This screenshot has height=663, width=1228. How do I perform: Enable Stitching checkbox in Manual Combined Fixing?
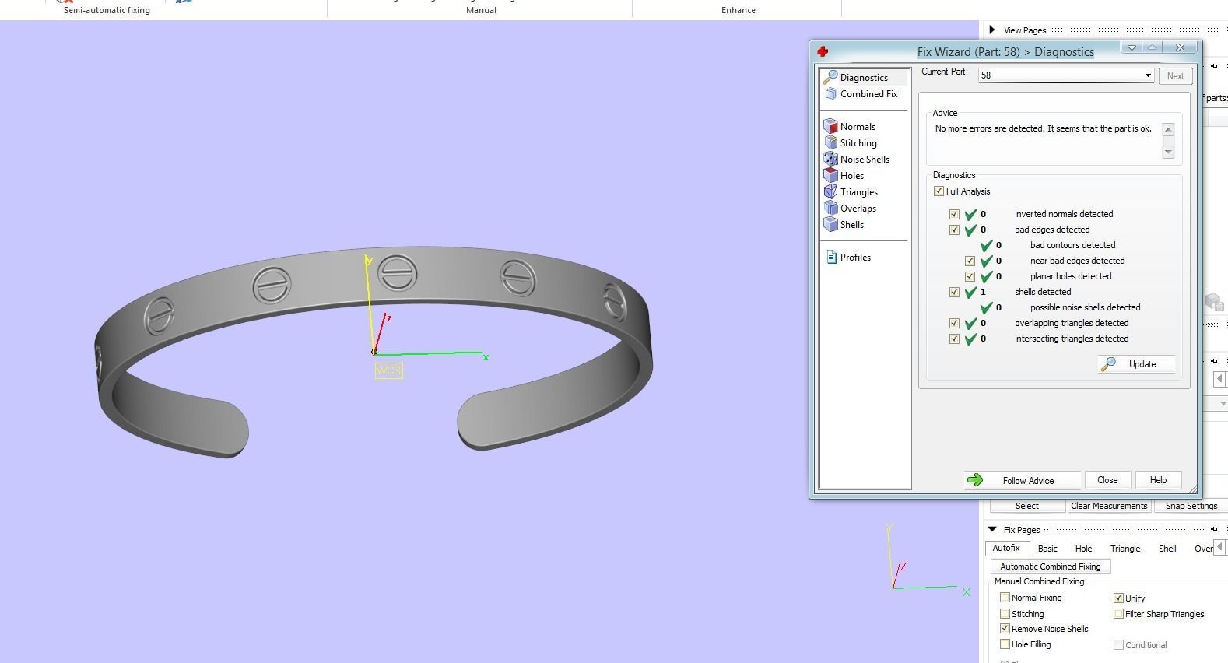[x=1005, y=614]
